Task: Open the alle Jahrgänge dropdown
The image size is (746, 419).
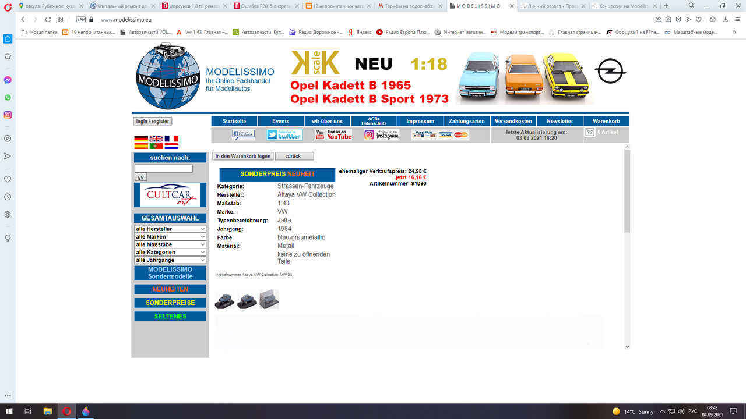Action: pos(170,260)
